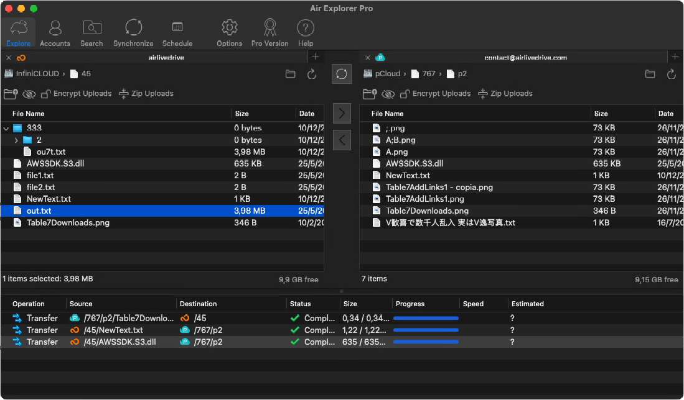Click the copy-to-left arrow button
Image resolution: width=684 pixels, height=400 pixels.
click(342, 140)
